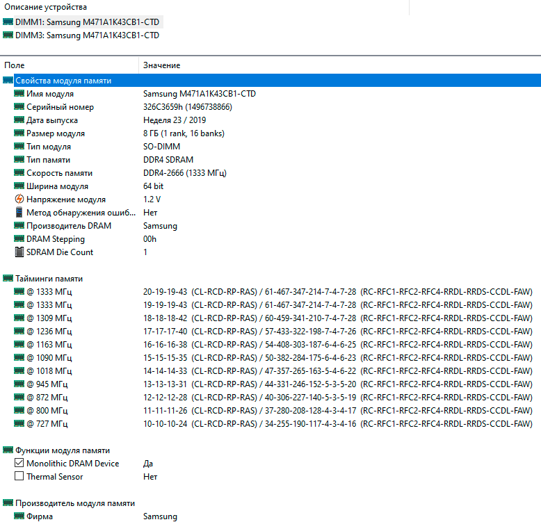Click the icon next to '@ 1309 МГц'
The width and height of the screenshot is (541, 522).
19,318
